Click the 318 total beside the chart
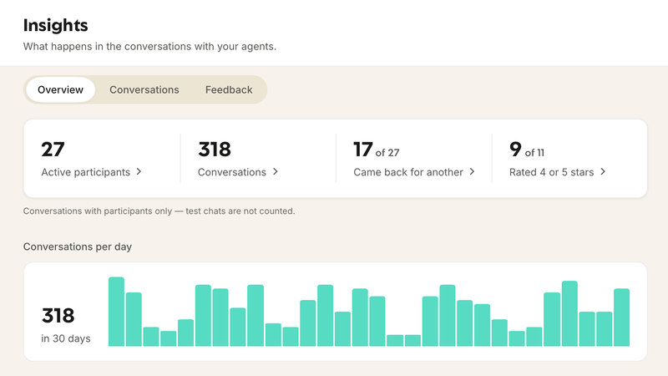Image resolution: width=668 pixels, height=376 pixels. [x=58, y=316]
